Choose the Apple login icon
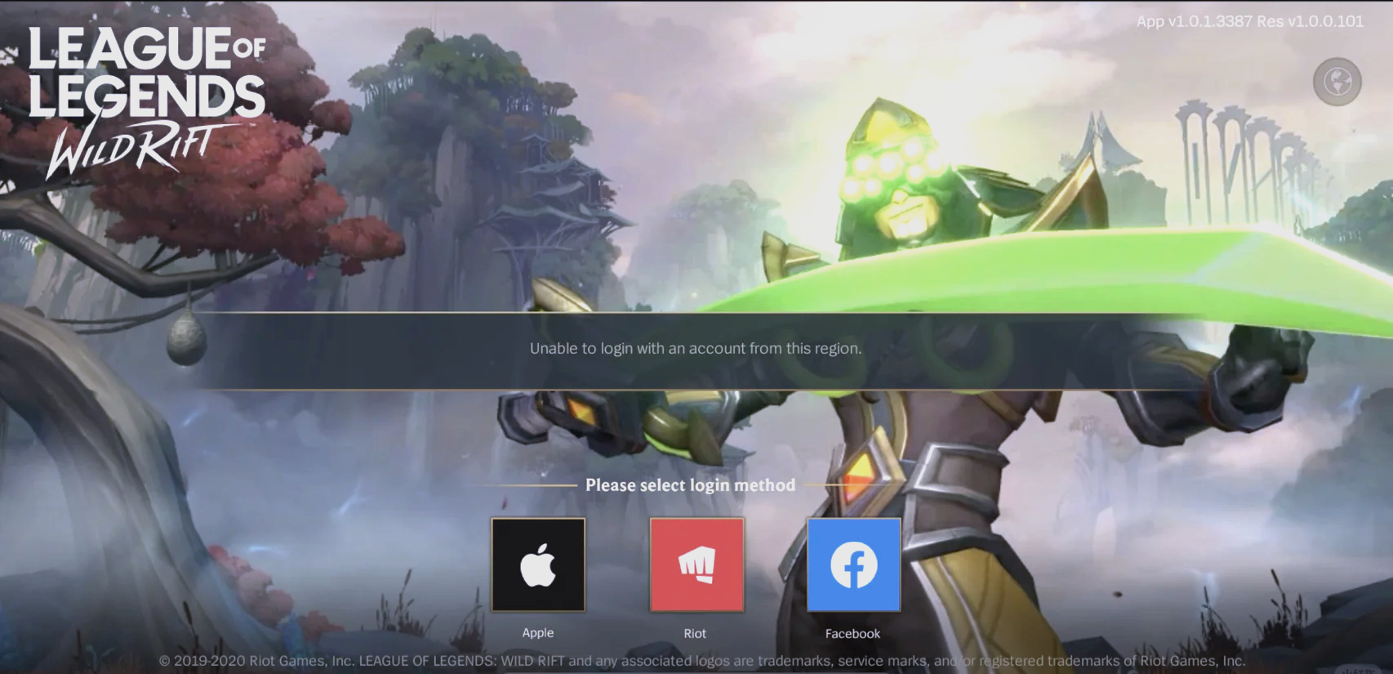Image resolution: width=1393 pixels, height=674 pixels. 538,565
